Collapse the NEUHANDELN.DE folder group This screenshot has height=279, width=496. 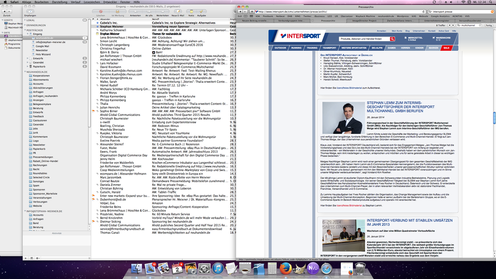pos(25,72)
